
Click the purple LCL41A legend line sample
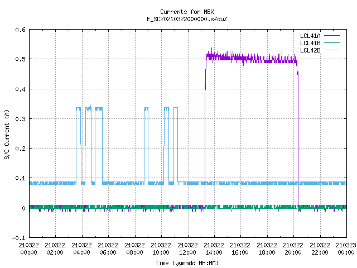(x=332, y=36)
